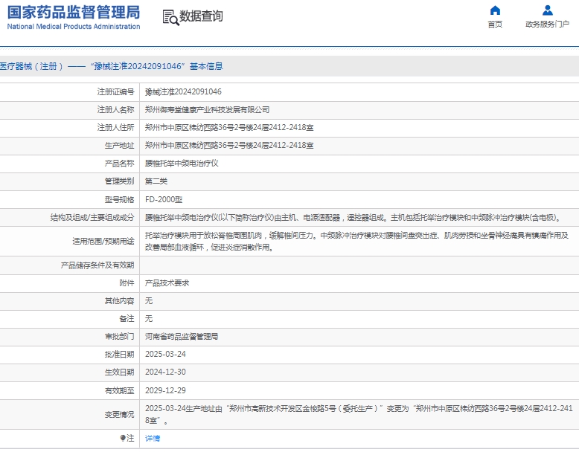Click the 数据查询 heading text
Screen dimensions: 579x452
[201, 16]
